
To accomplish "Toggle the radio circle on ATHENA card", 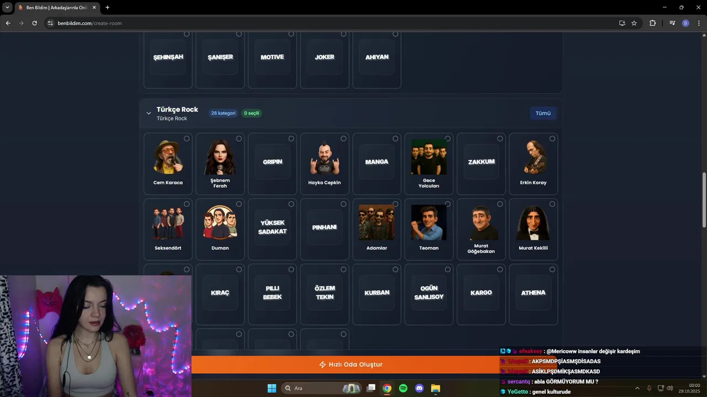I will 552,270.
